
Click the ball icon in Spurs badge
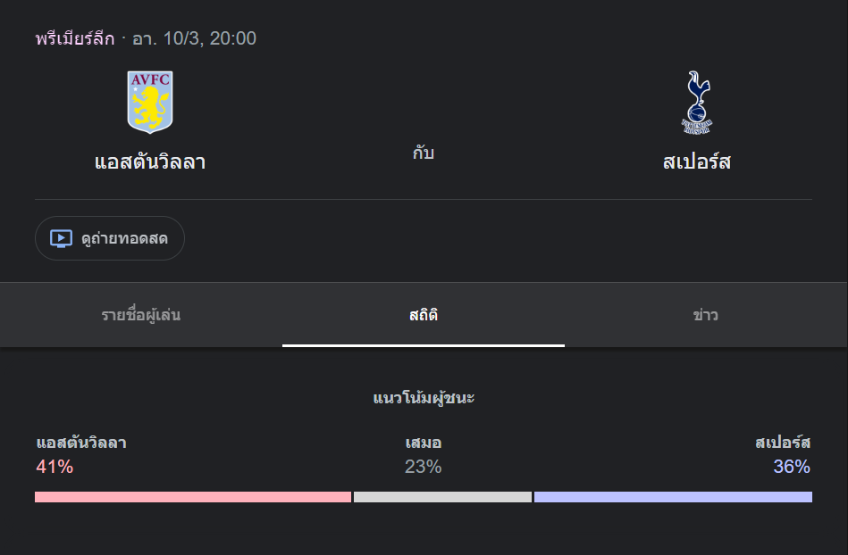[x=696, y=114]
